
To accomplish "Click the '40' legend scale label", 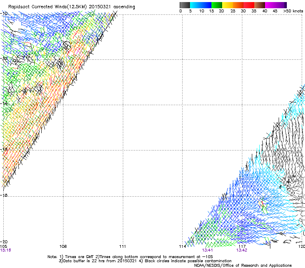I will point(265,11).
